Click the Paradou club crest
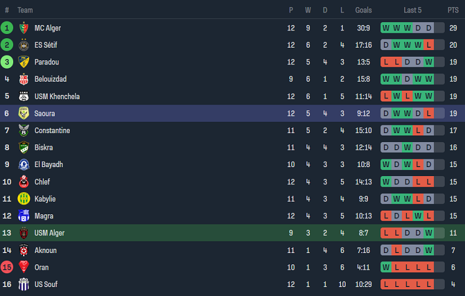This screenshot has height=296, width=465. [x=24, y=62]
